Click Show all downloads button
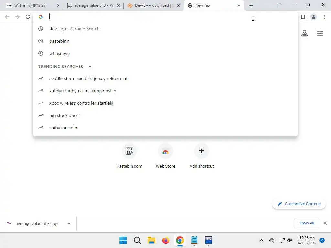 coord(306,223)
